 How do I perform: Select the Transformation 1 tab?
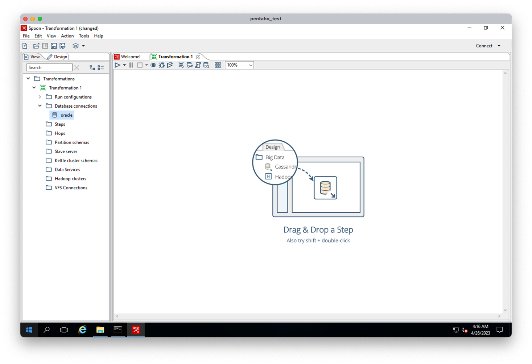172,57
